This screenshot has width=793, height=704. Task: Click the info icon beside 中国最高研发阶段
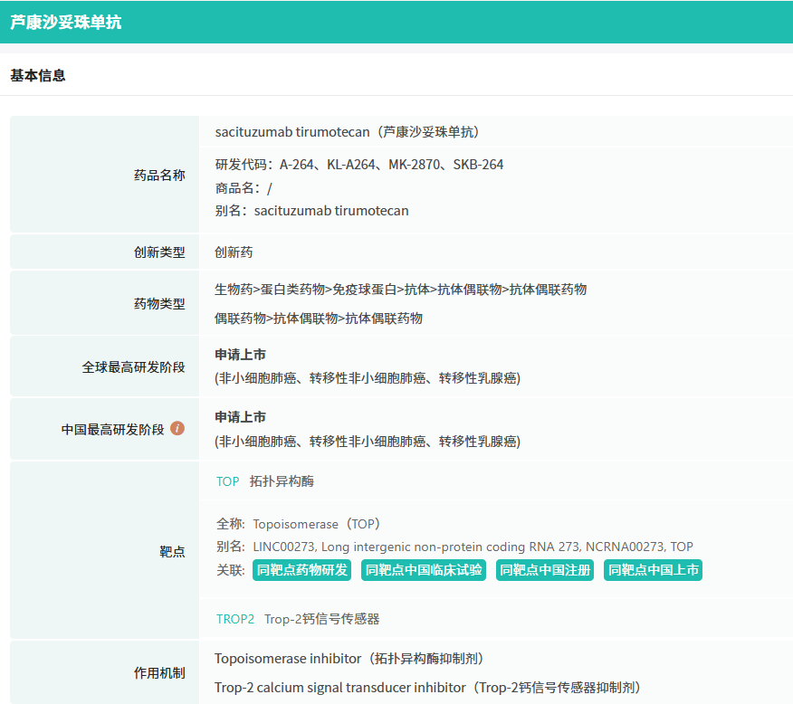(x=177, y=428)
